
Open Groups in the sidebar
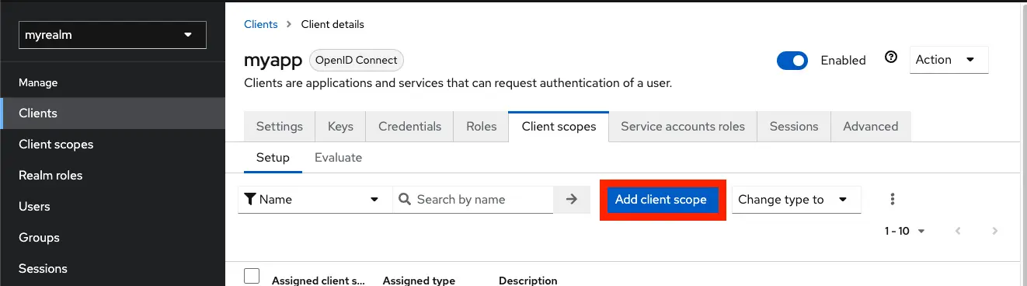tap(113, 238)
